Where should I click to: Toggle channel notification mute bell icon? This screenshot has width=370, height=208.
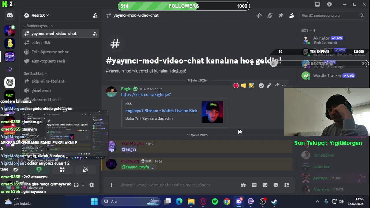[x=270, y=16]
